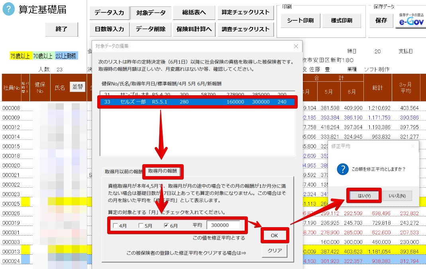Click total value 460,000 in row 000033
Screen dimensions: 426x269
pyautogui.click(x=381, y=242)
